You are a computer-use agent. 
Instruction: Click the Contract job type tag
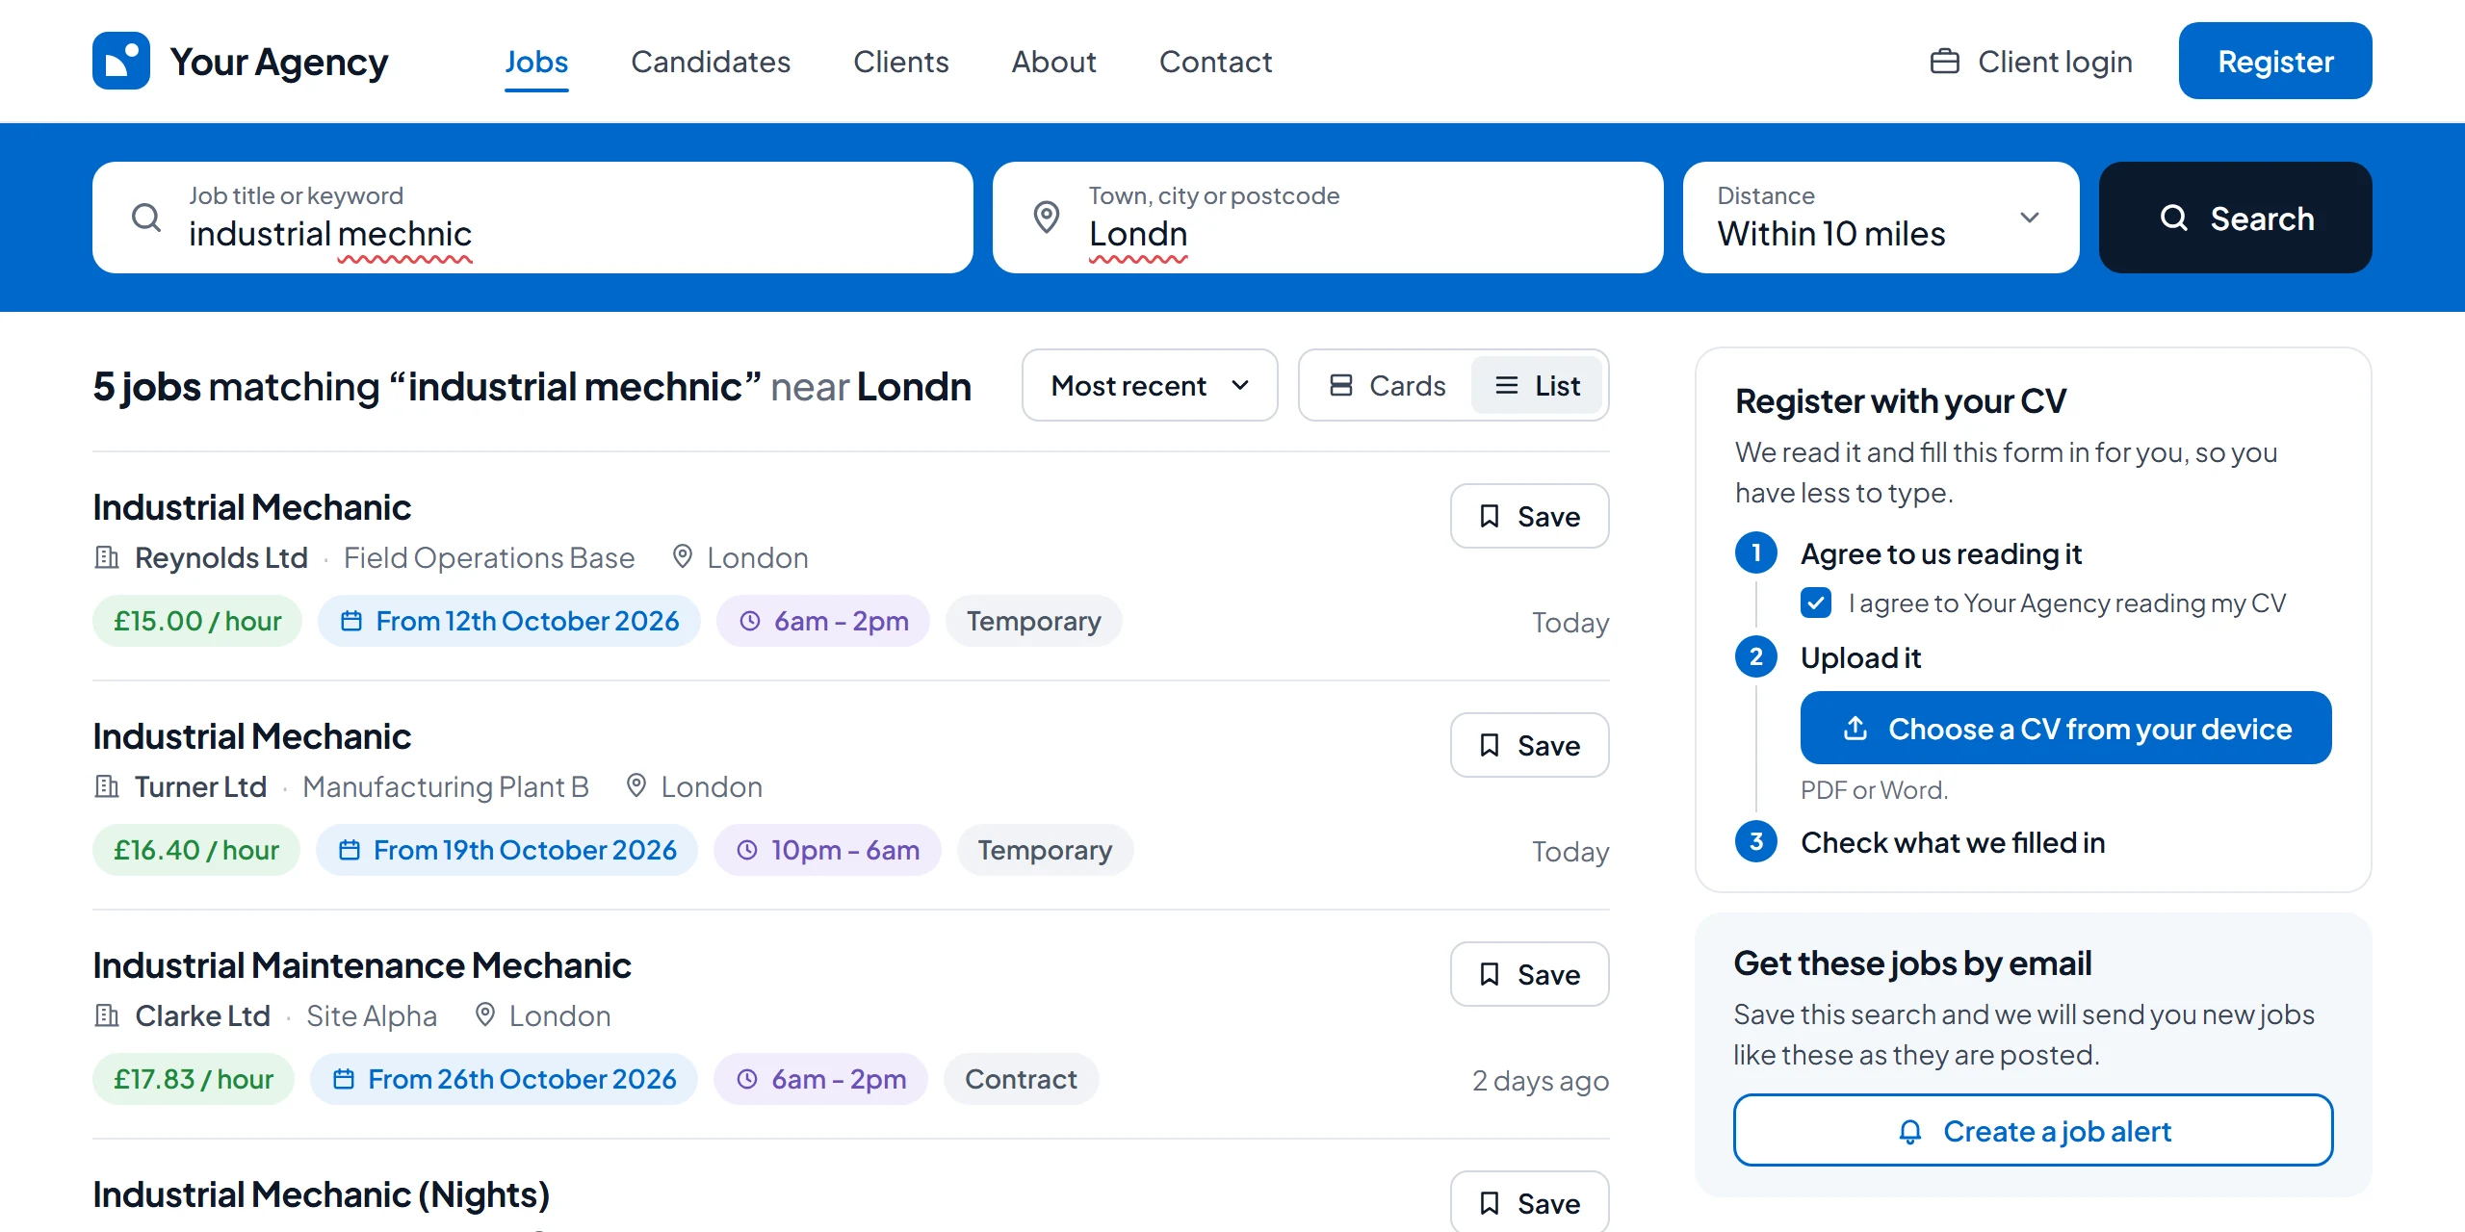tap(1021, 1079)
